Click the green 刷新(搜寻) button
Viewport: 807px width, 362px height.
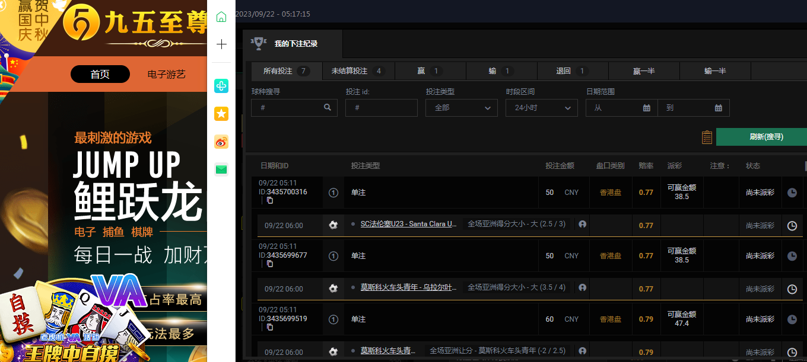click(x=765, y=137)
